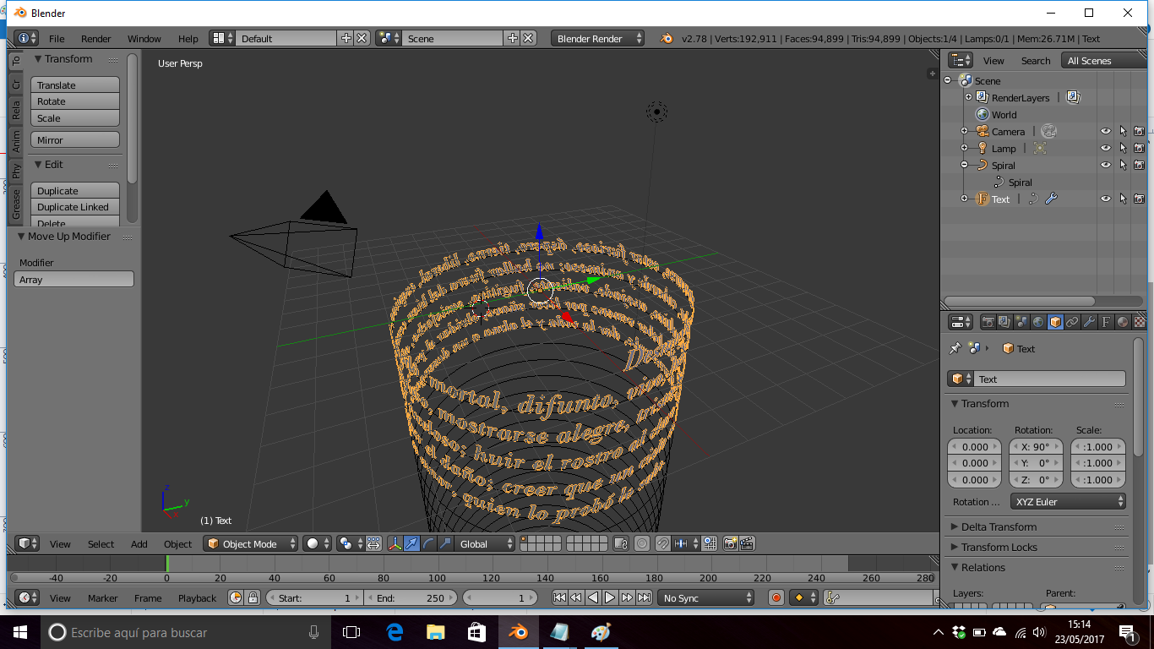Click the Mirror button
The height and width of the screenshot is (649, 1154).
[75, 139]
